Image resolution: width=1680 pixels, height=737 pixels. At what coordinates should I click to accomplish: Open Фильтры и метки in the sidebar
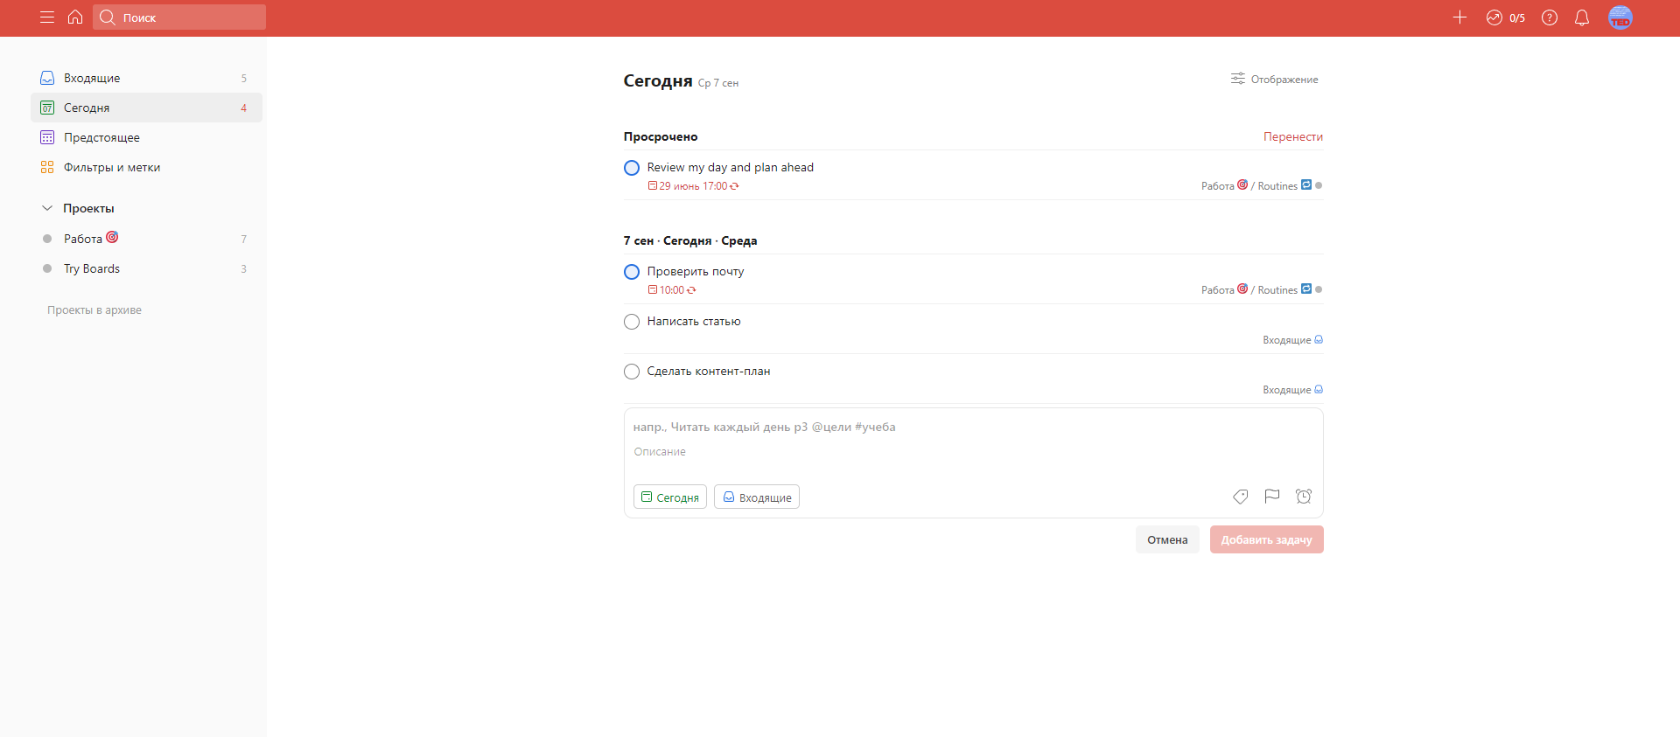146,167
